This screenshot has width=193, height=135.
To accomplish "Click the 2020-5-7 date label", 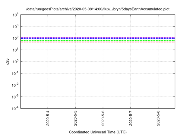I will pyautogui.click(x=131, y=118).
